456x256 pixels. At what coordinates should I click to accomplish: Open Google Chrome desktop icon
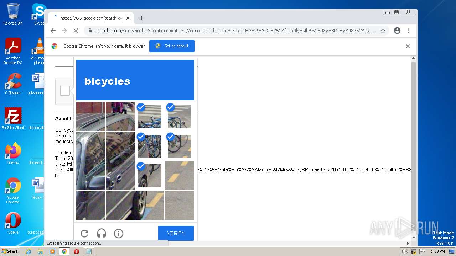[13, 191]
